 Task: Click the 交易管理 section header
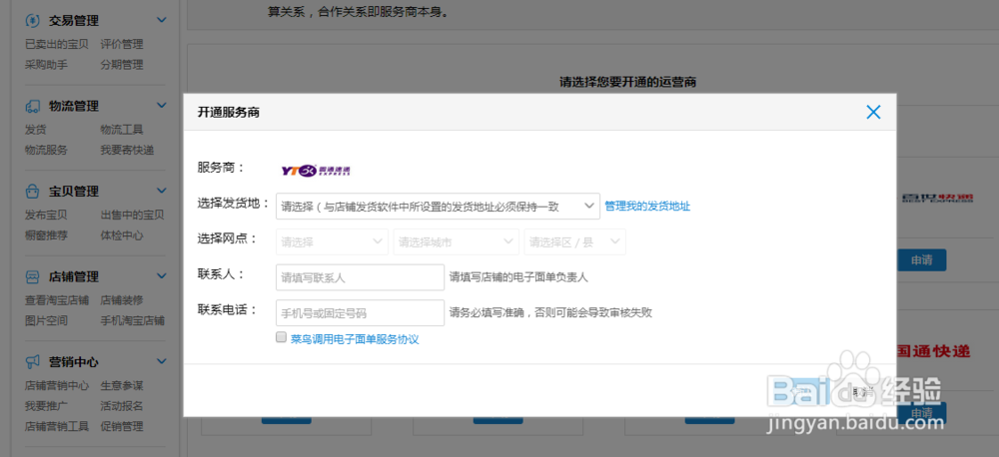click(x=73, y=21)
